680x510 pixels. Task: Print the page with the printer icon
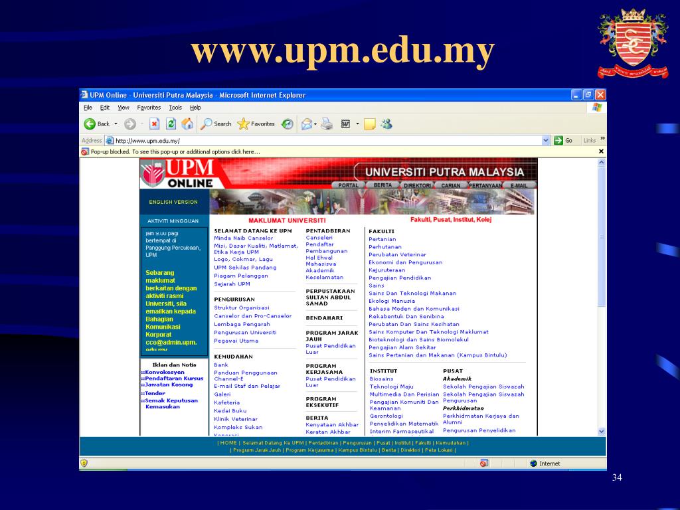327,124
